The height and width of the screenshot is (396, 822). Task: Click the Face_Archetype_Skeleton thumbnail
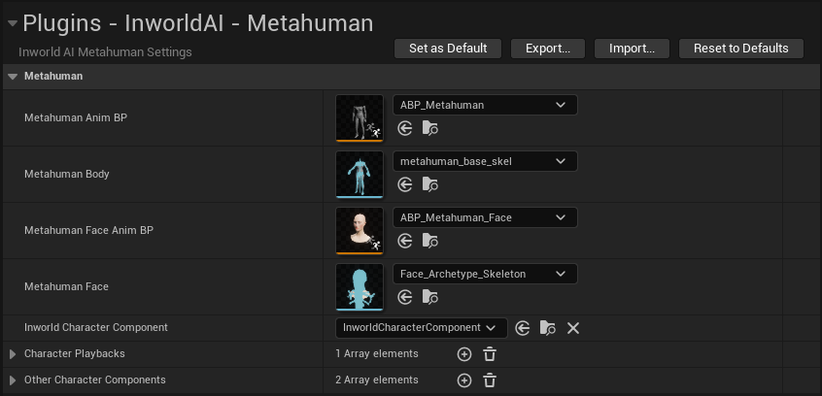click(x=360, y=287)
